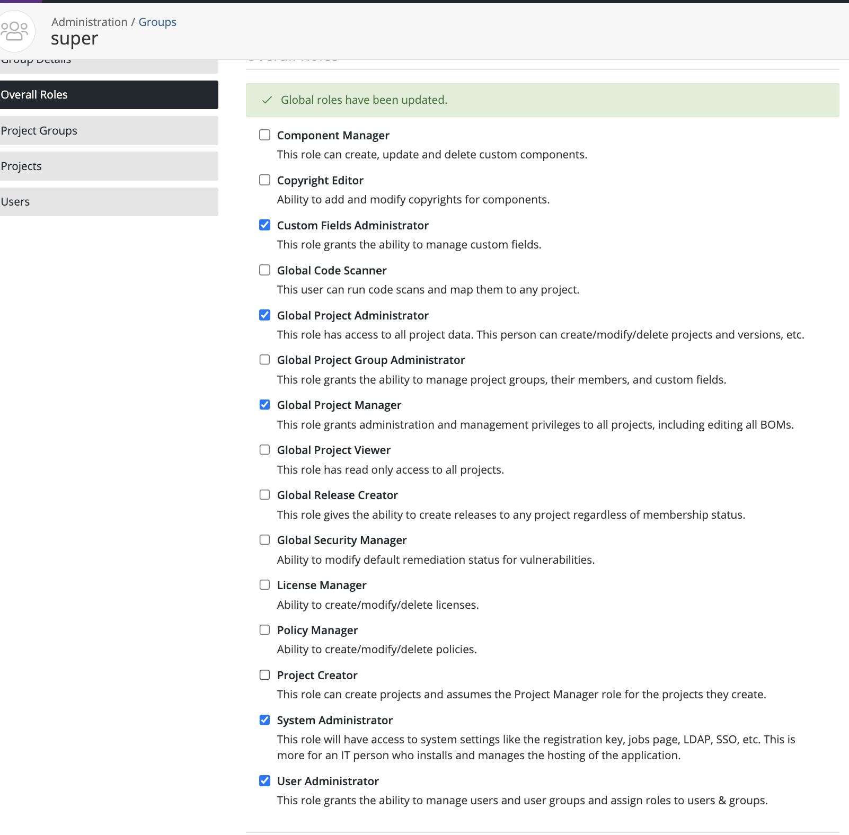Viewport: 849px width, 835px height.
Task: Uncheck the System Administrator role
Action: click(264, 719)
